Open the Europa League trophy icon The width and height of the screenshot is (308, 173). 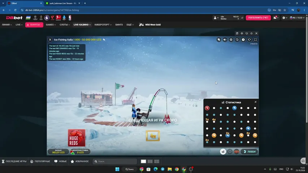(41, 18)
